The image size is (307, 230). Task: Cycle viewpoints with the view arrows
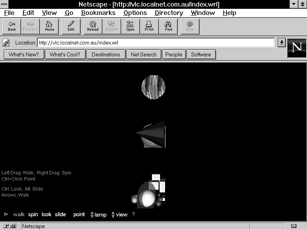[x=113, y=215]
